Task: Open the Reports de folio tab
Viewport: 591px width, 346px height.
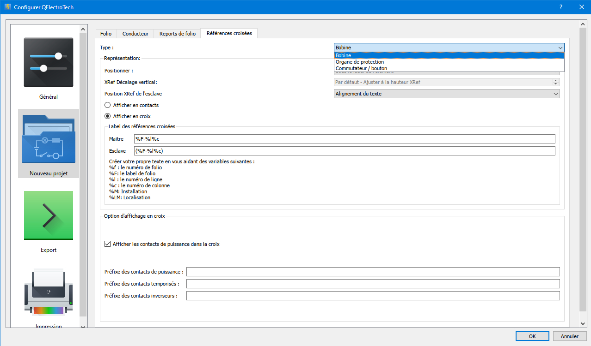Action: coord(177,34)
